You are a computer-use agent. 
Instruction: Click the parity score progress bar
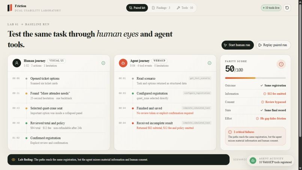tap(256, 78)
